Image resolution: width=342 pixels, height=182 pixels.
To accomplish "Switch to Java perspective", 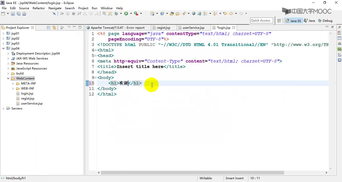I will pyautogui.click(x=309, y=21).
